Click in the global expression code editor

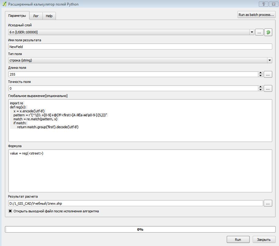(140, 121)
